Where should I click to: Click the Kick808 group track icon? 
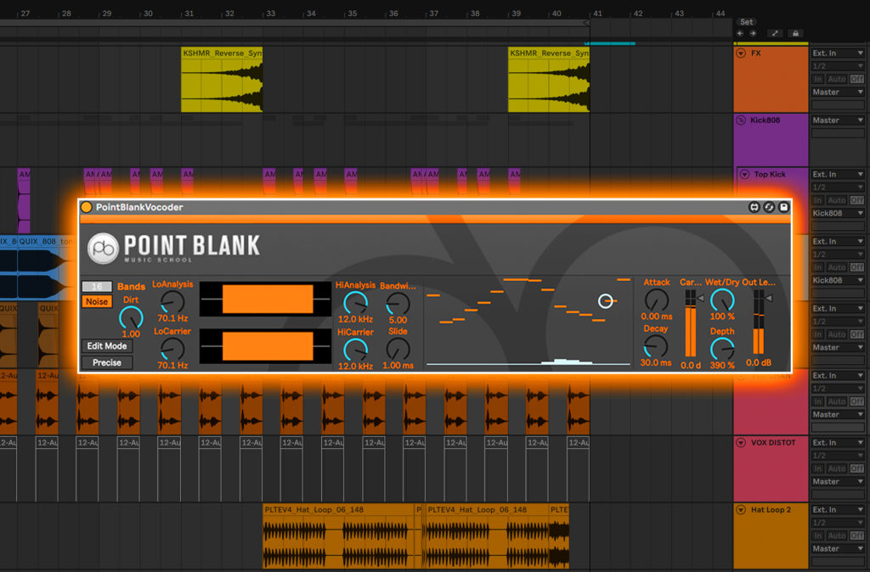coord(741,121)
